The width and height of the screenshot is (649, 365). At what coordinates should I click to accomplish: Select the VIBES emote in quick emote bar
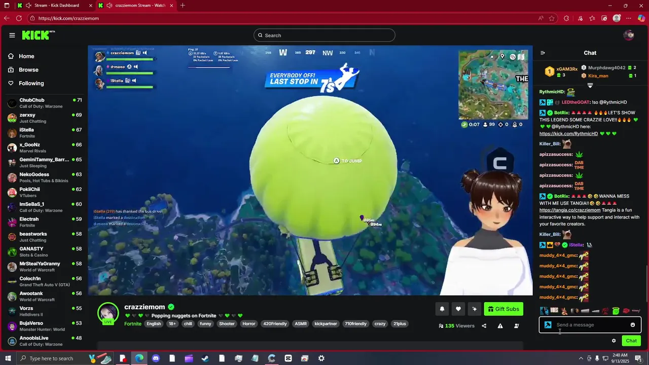point(554,310)
